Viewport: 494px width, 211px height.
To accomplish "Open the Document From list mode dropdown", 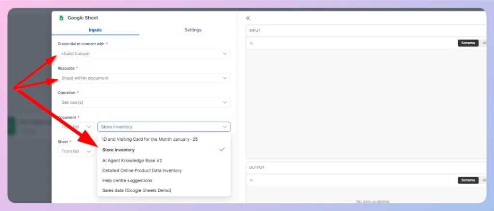I will [76, 127].
